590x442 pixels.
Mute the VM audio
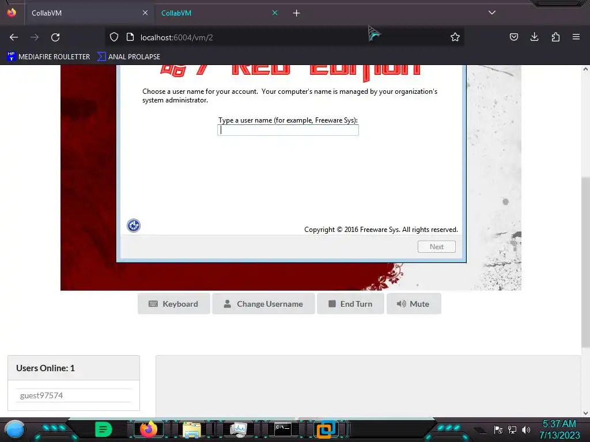(x=414, y=304)
